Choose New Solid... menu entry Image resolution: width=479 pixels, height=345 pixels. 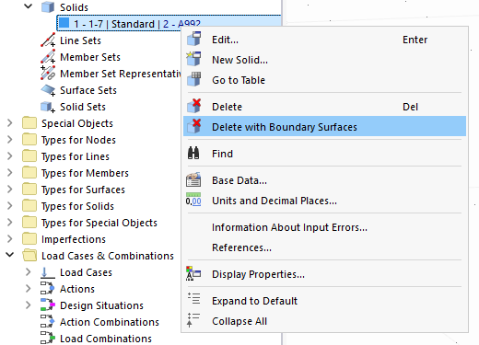(x=324, y=60)
